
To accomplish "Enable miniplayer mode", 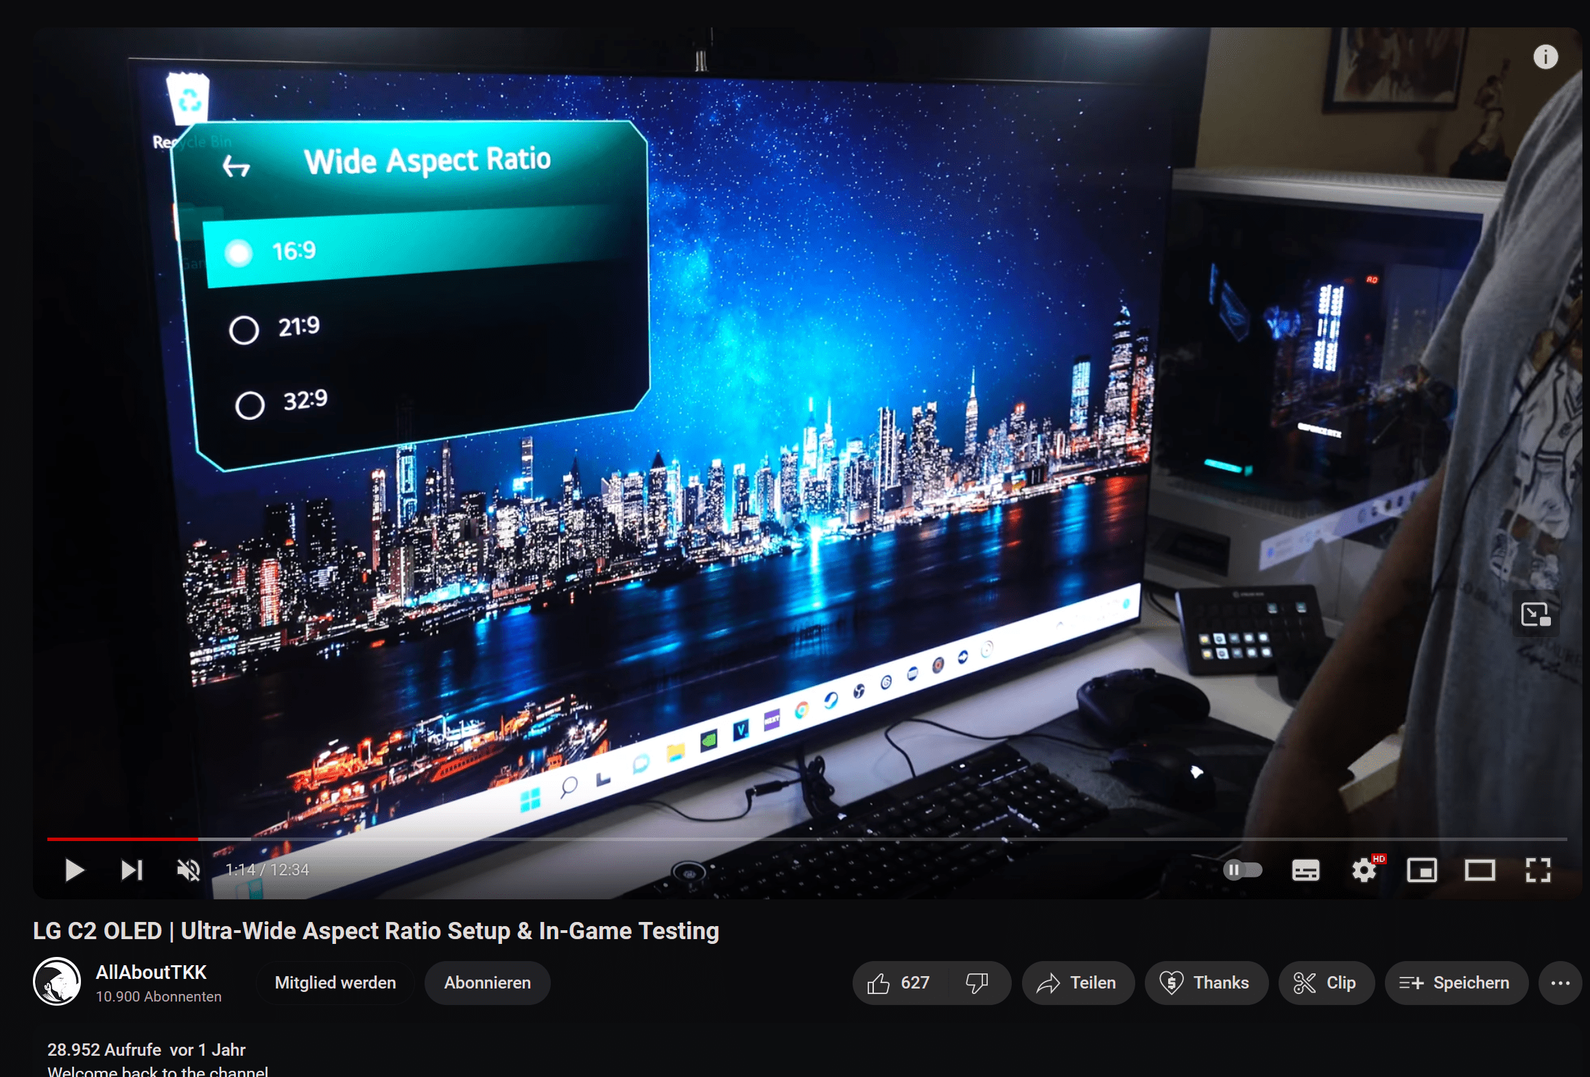I will point(1422,870).
